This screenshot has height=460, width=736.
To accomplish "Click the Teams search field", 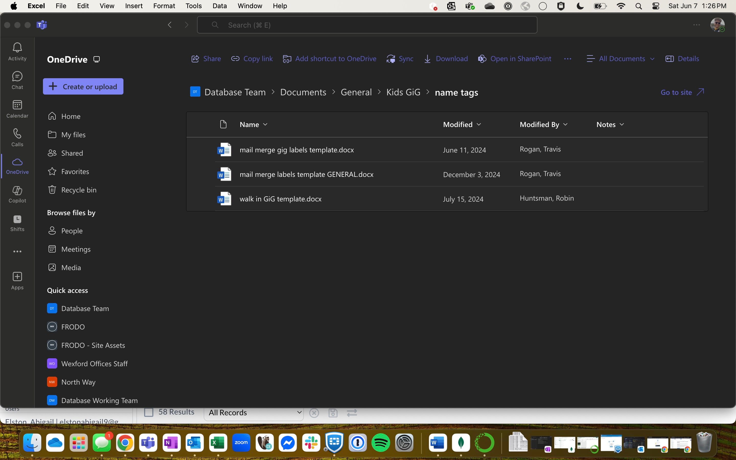I will [x=367, y=25].
